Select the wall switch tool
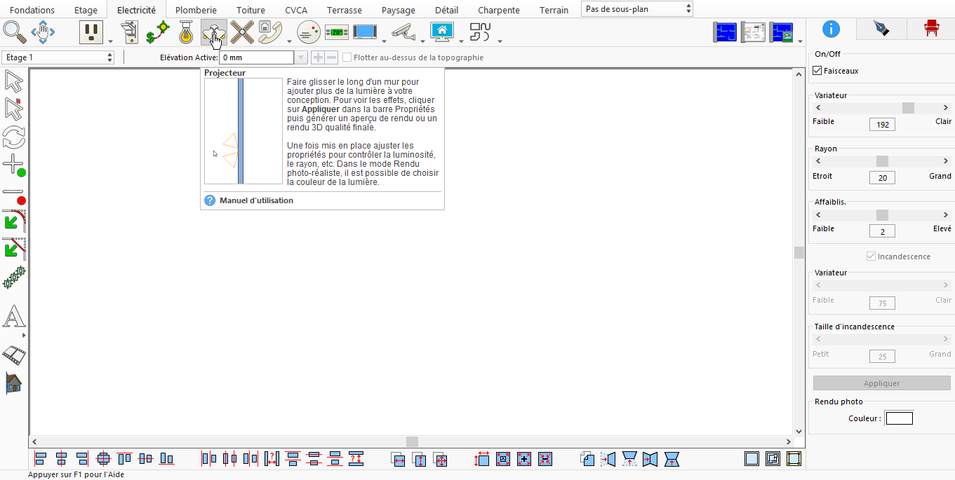Screen dimensions: 955x480 tap(131, 32)
